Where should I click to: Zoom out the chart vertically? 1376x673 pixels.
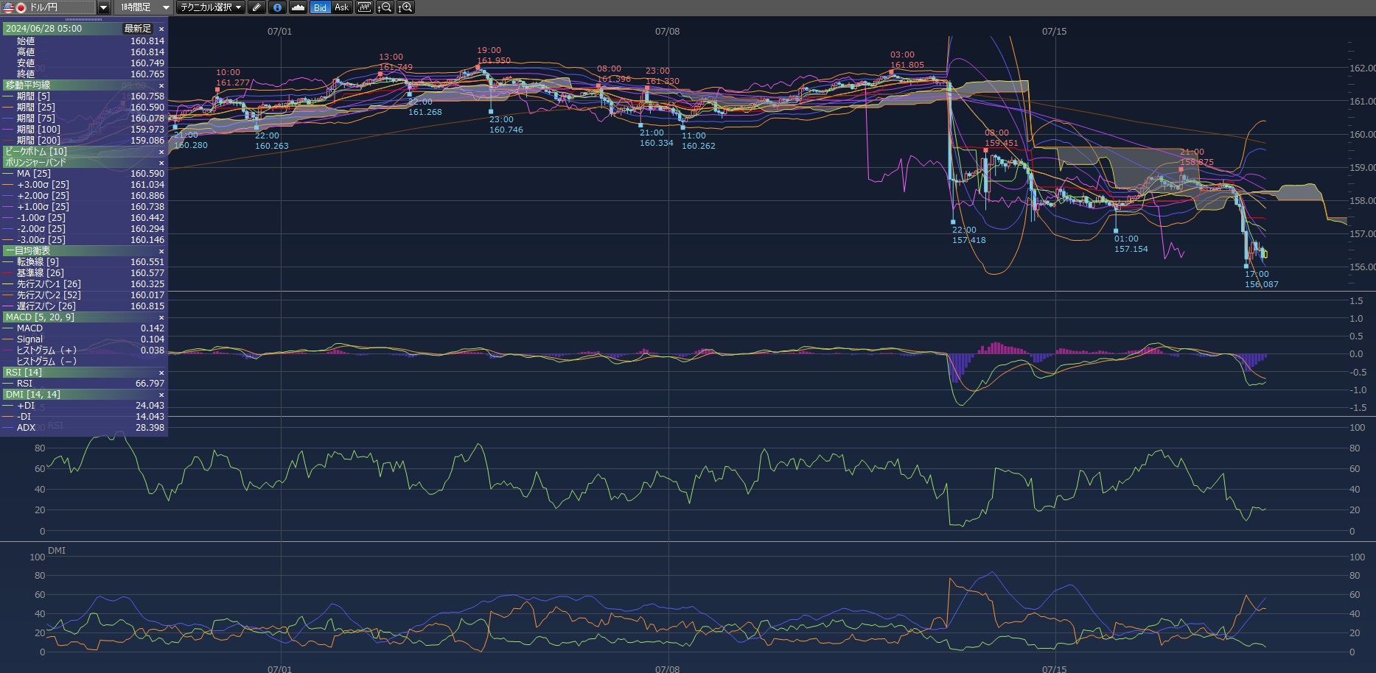(x=385, y=7)
